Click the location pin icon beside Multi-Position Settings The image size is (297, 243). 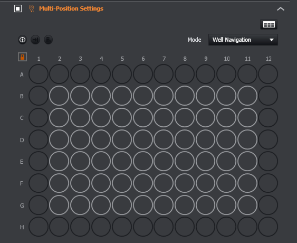(32, 8)
